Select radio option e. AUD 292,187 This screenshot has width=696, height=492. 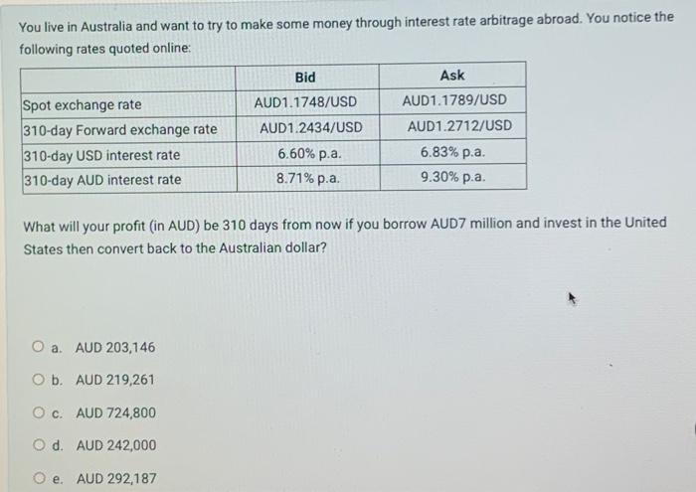click(40, 478)
